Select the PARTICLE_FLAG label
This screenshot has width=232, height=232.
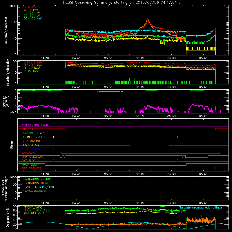pos(32,157)
